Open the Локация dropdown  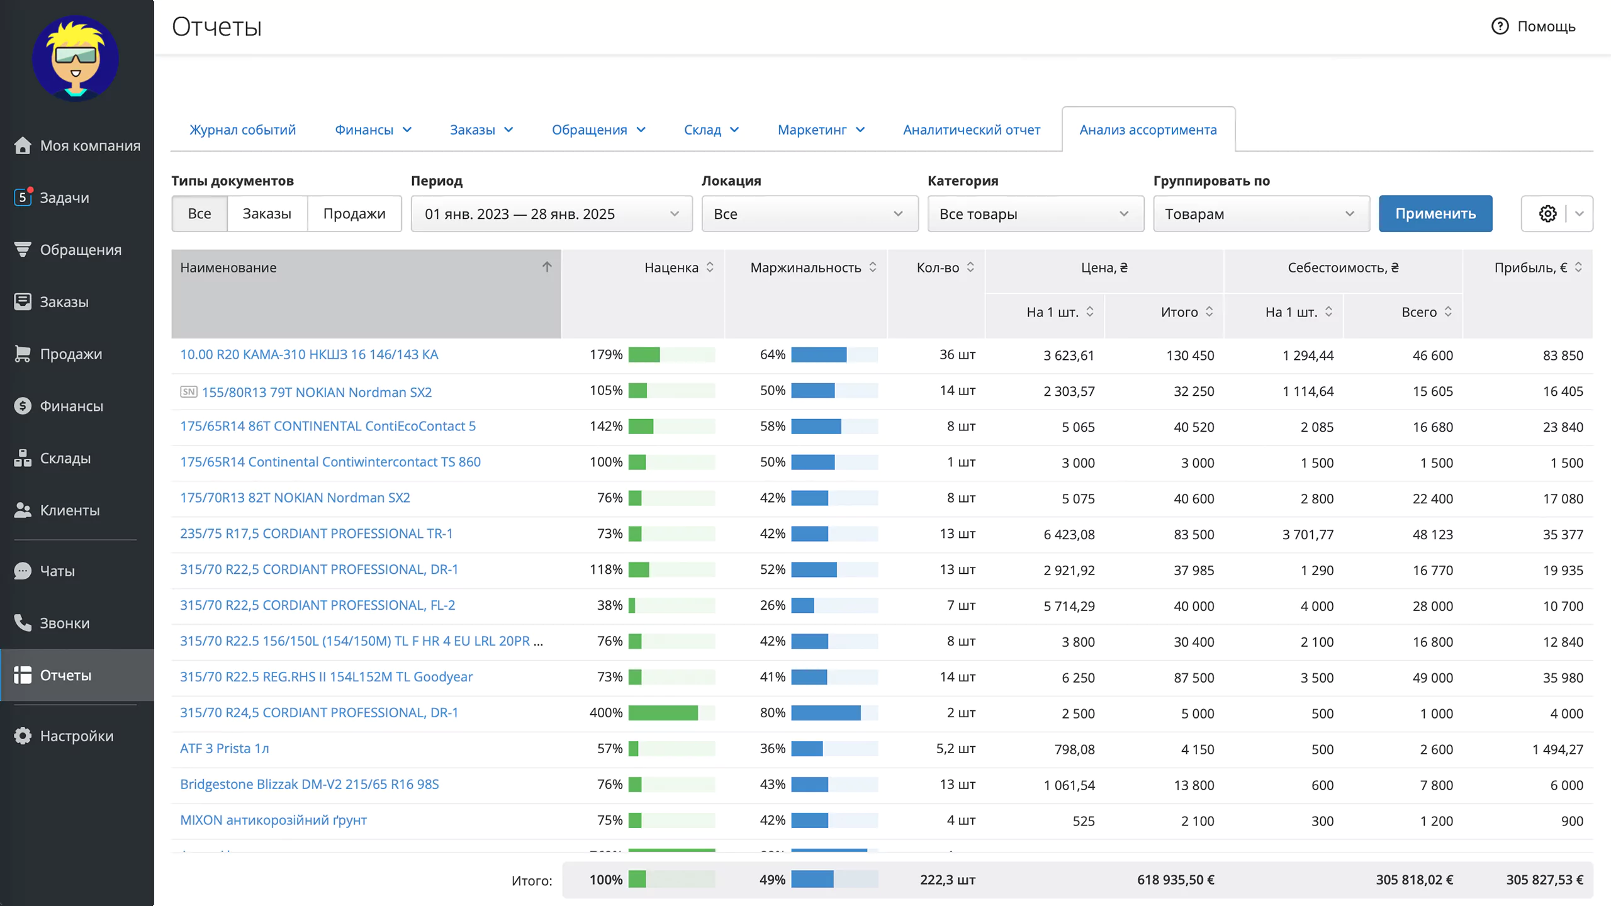pos(809,213)
